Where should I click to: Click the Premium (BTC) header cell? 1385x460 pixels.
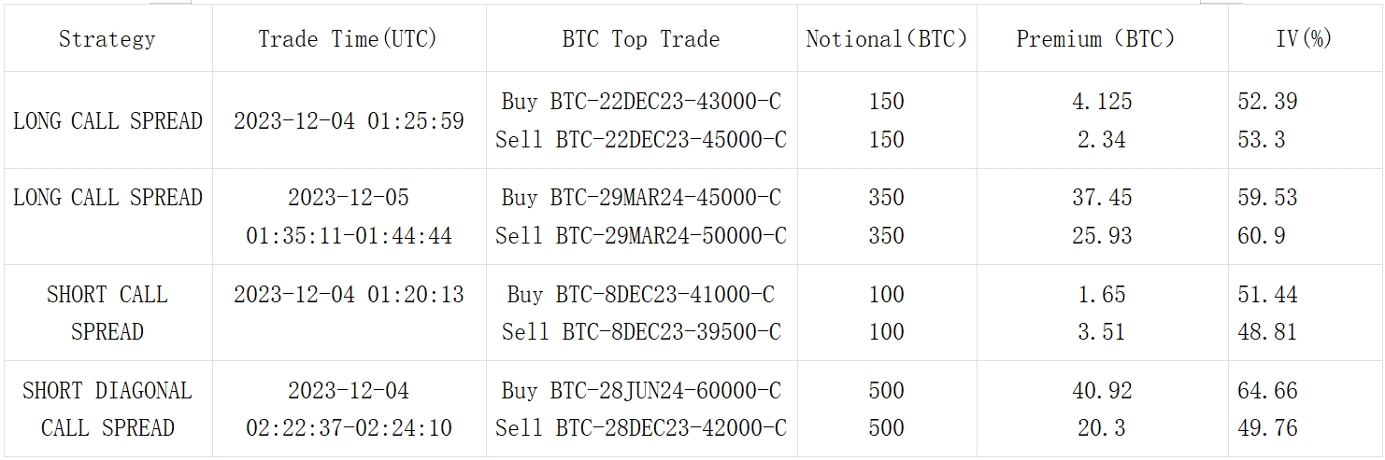point(1101,38)
